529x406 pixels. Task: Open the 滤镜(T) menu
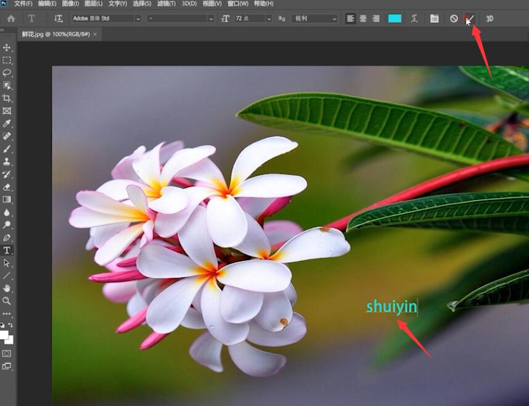pos(166,4)
